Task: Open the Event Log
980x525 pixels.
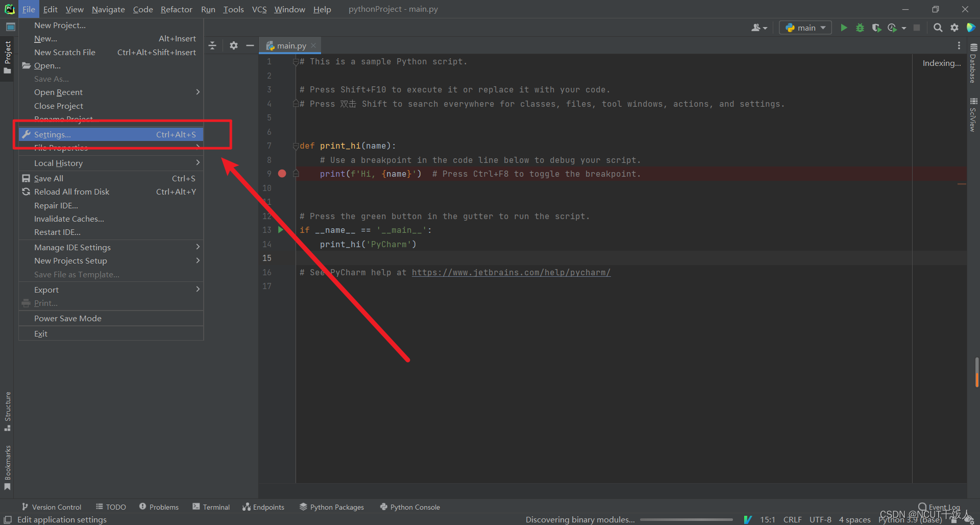Action: coord(939,507)
